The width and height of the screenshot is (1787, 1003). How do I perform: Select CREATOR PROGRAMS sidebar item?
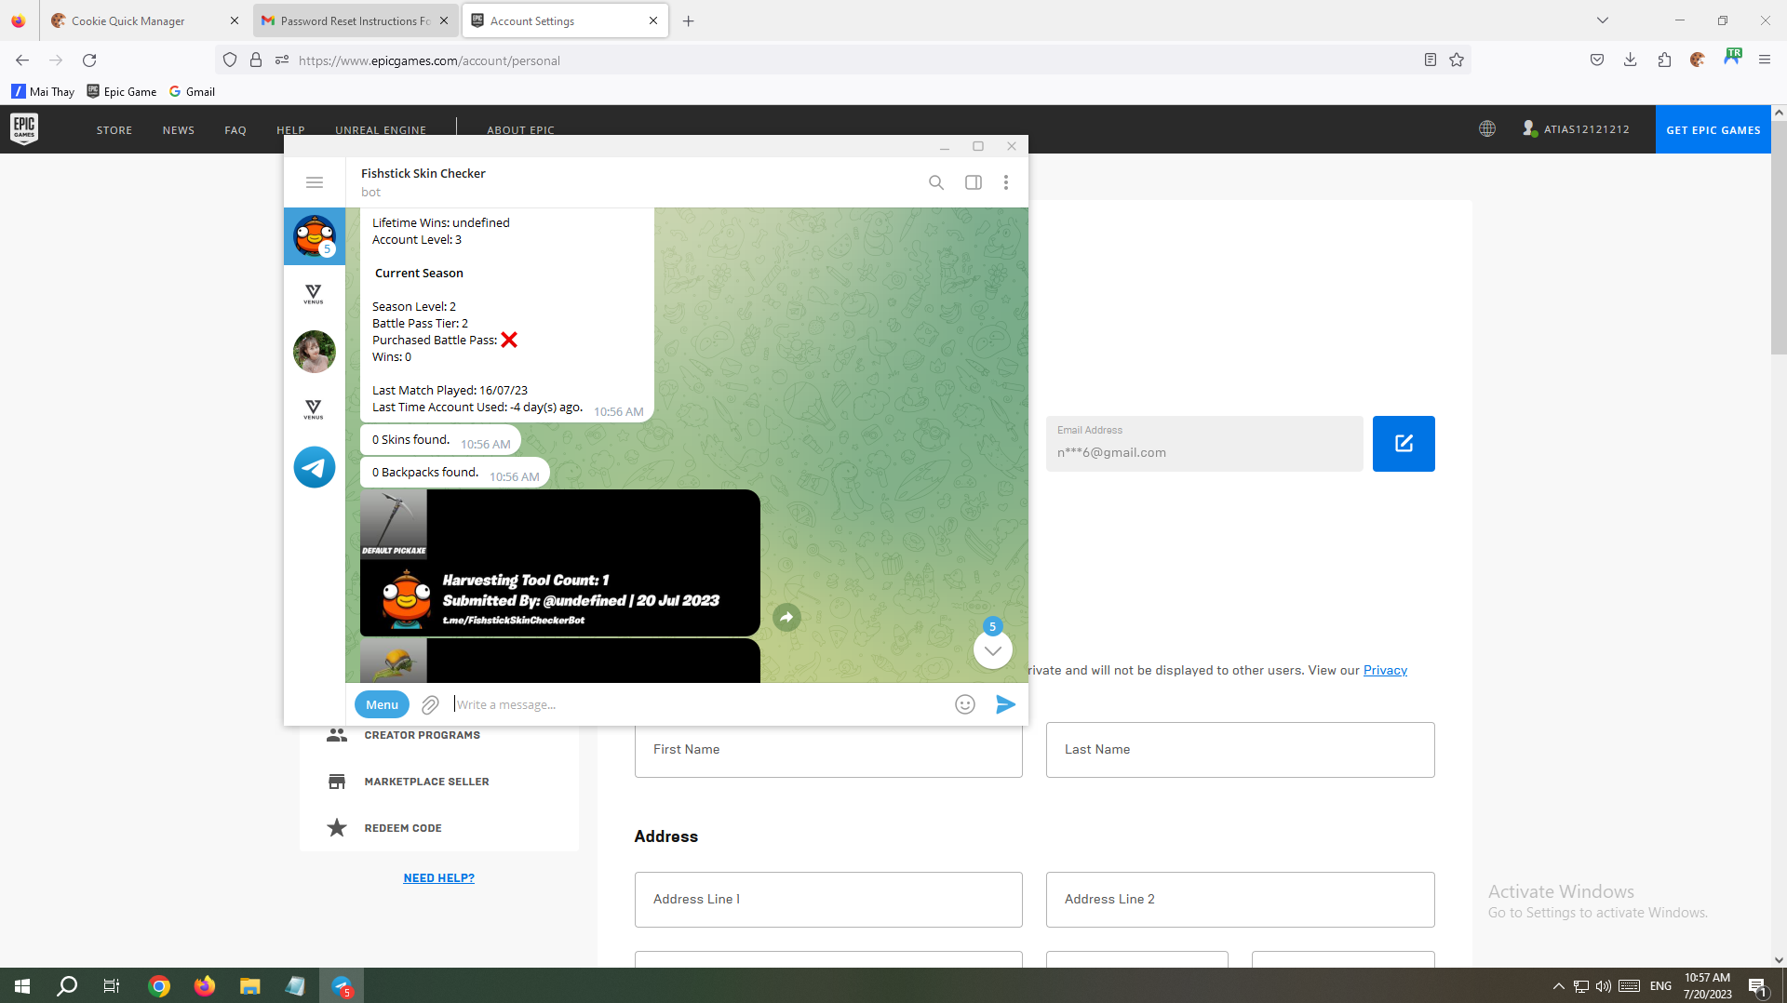[x=422, y=735]
